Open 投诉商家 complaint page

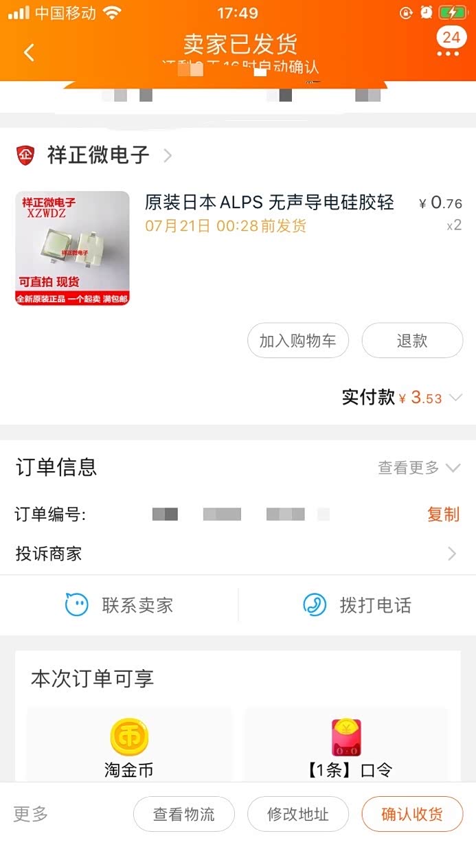point(238,554)
